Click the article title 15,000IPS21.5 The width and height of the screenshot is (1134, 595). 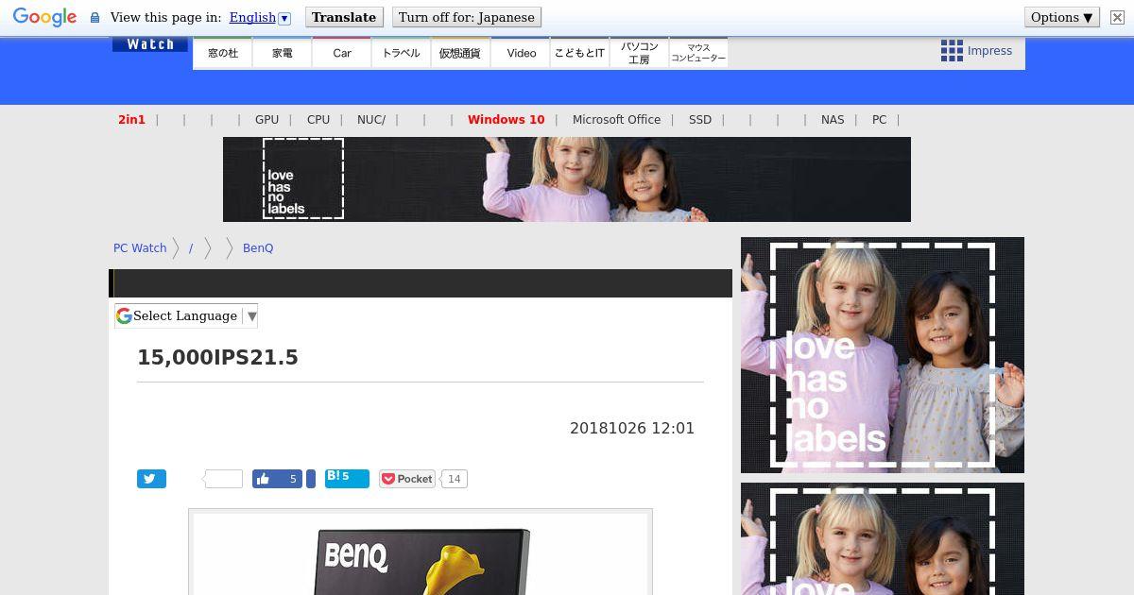pos(217,358)
